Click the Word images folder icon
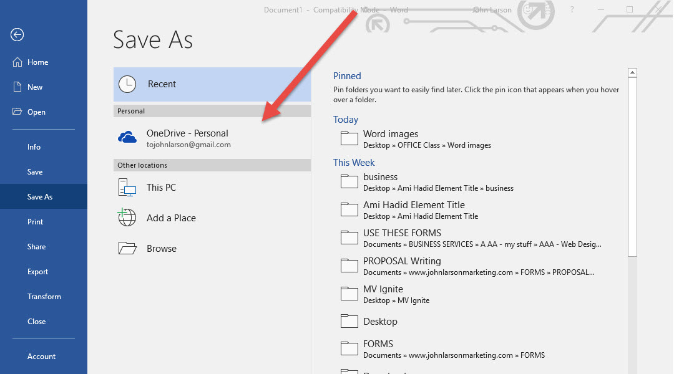The height and width of the screenshot is (374, 674). pos(349,138)
